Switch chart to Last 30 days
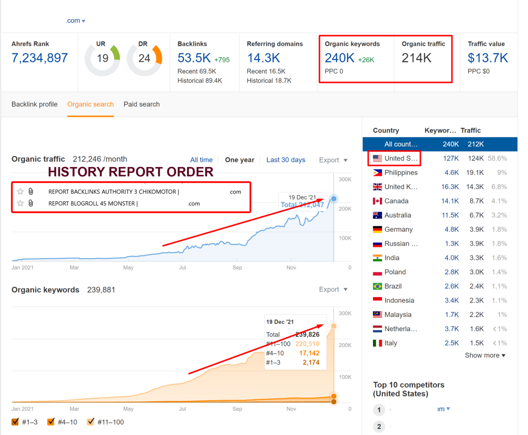This screenshot has height=435, width=528. tap(286, 160)
